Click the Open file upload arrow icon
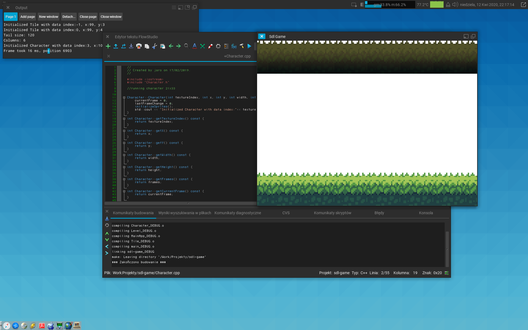Screen dimensions: 528x330 tap(116, 46)
